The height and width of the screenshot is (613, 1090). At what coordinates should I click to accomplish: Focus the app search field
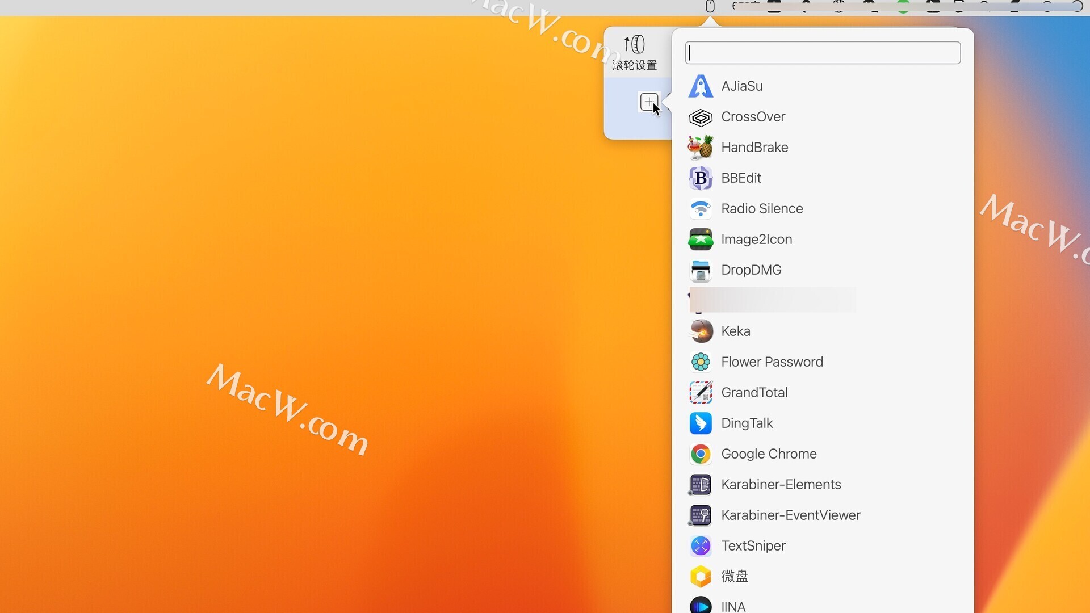pos(823,53)
